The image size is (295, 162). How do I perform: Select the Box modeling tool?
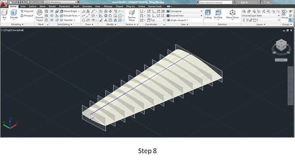point(4,15)
